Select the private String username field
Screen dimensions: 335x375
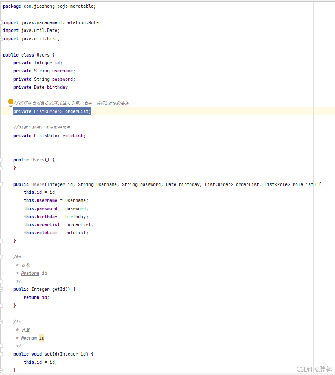[44, 71]
